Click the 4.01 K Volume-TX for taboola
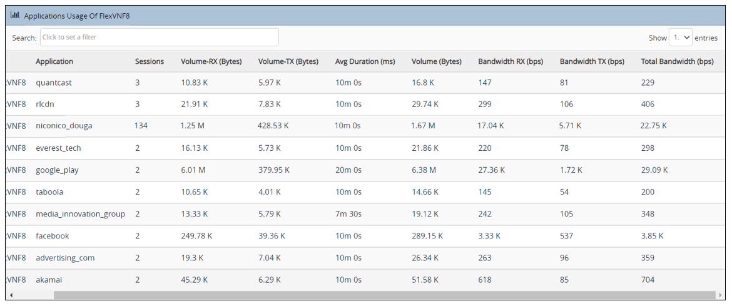 (x=270, y=192)
